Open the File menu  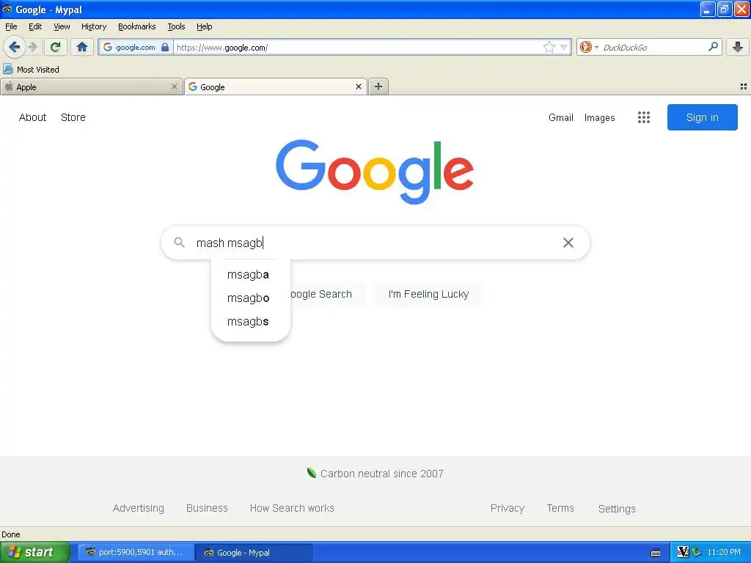(x=11, y=26)
